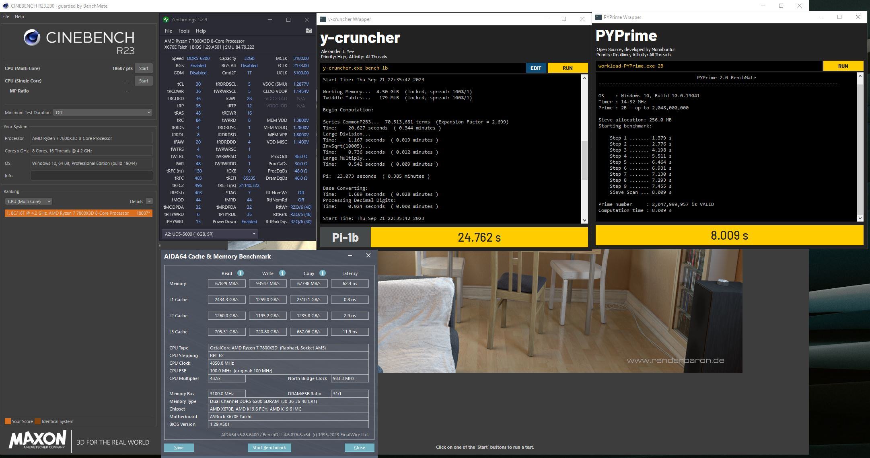Viewport: 870px width, 458px height.
Task: Click the Cinebench app icon in title bar
Action: coord(6,6)
